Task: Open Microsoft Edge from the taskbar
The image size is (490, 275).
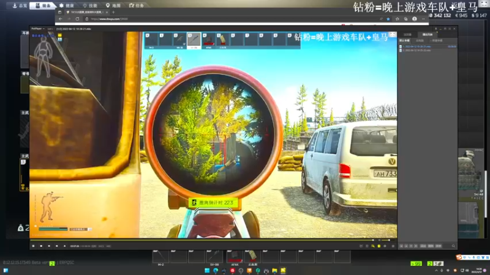Action: (x=216, y=271)
